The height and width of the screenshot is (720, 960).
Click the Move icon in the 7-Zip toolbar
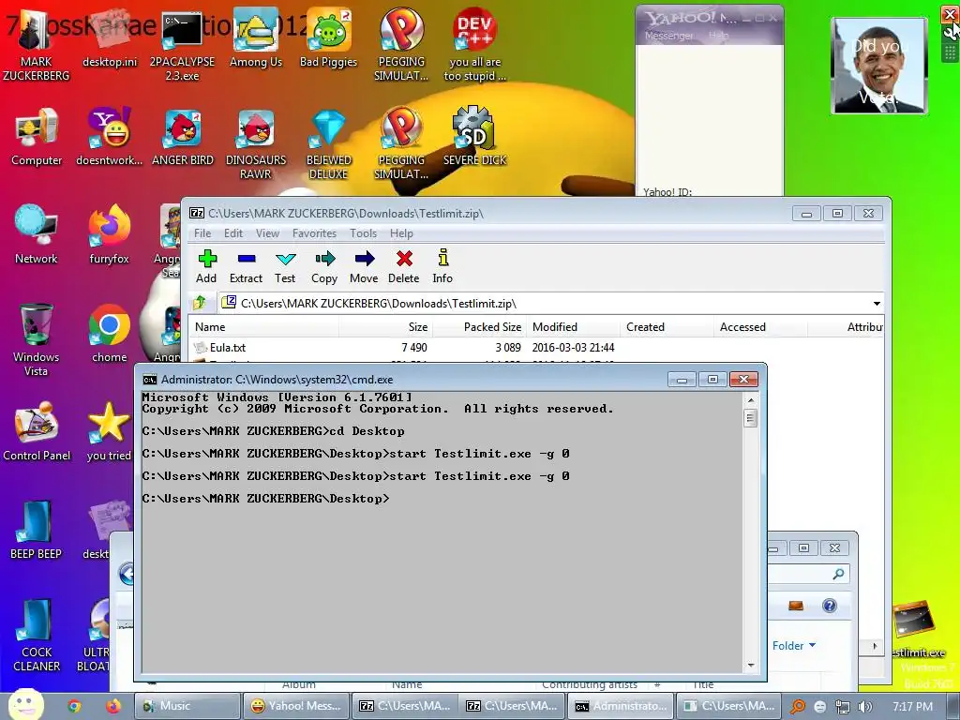click(365, 266)
